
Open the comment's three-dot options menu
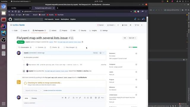(x=103, y=53)
